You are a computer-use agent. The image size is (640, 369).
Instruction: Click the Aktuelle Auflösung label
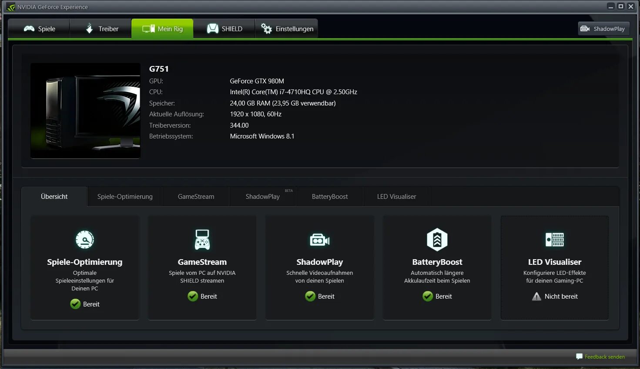pos(177,114)
